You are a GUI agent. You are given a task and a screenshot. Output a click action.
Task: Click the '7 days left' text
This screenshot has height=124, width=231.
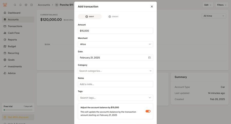(28, 106)
